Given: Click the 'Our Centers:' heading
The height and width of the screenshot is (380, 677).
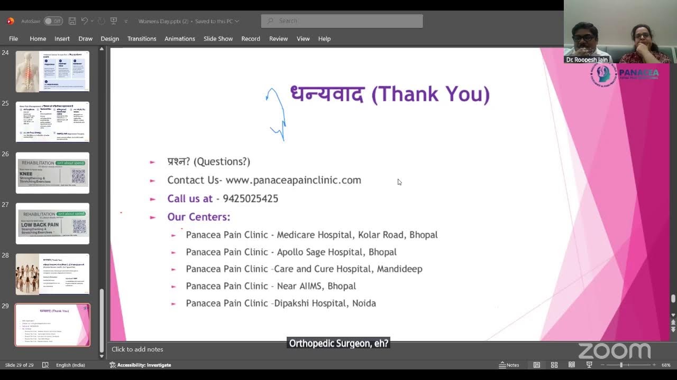Looking at the screenshot, I should (x=198, y=217).
